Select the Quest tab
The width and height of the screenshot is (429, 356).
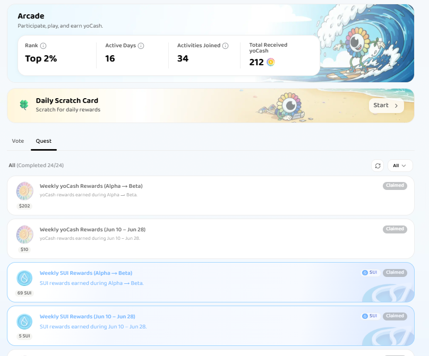[x=44, y=141]
